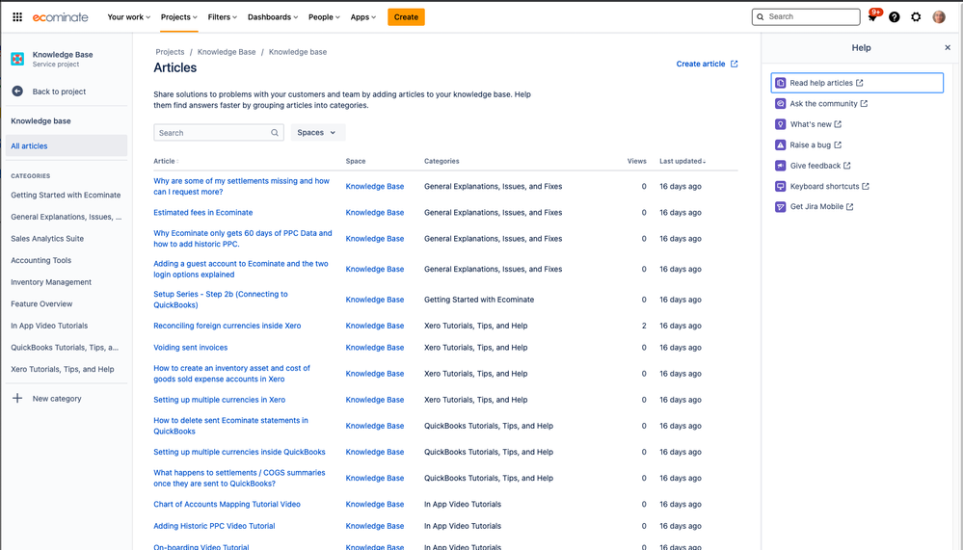Open the Your work dropdown menu
This screenshot has width=963, height=550.
128,17
